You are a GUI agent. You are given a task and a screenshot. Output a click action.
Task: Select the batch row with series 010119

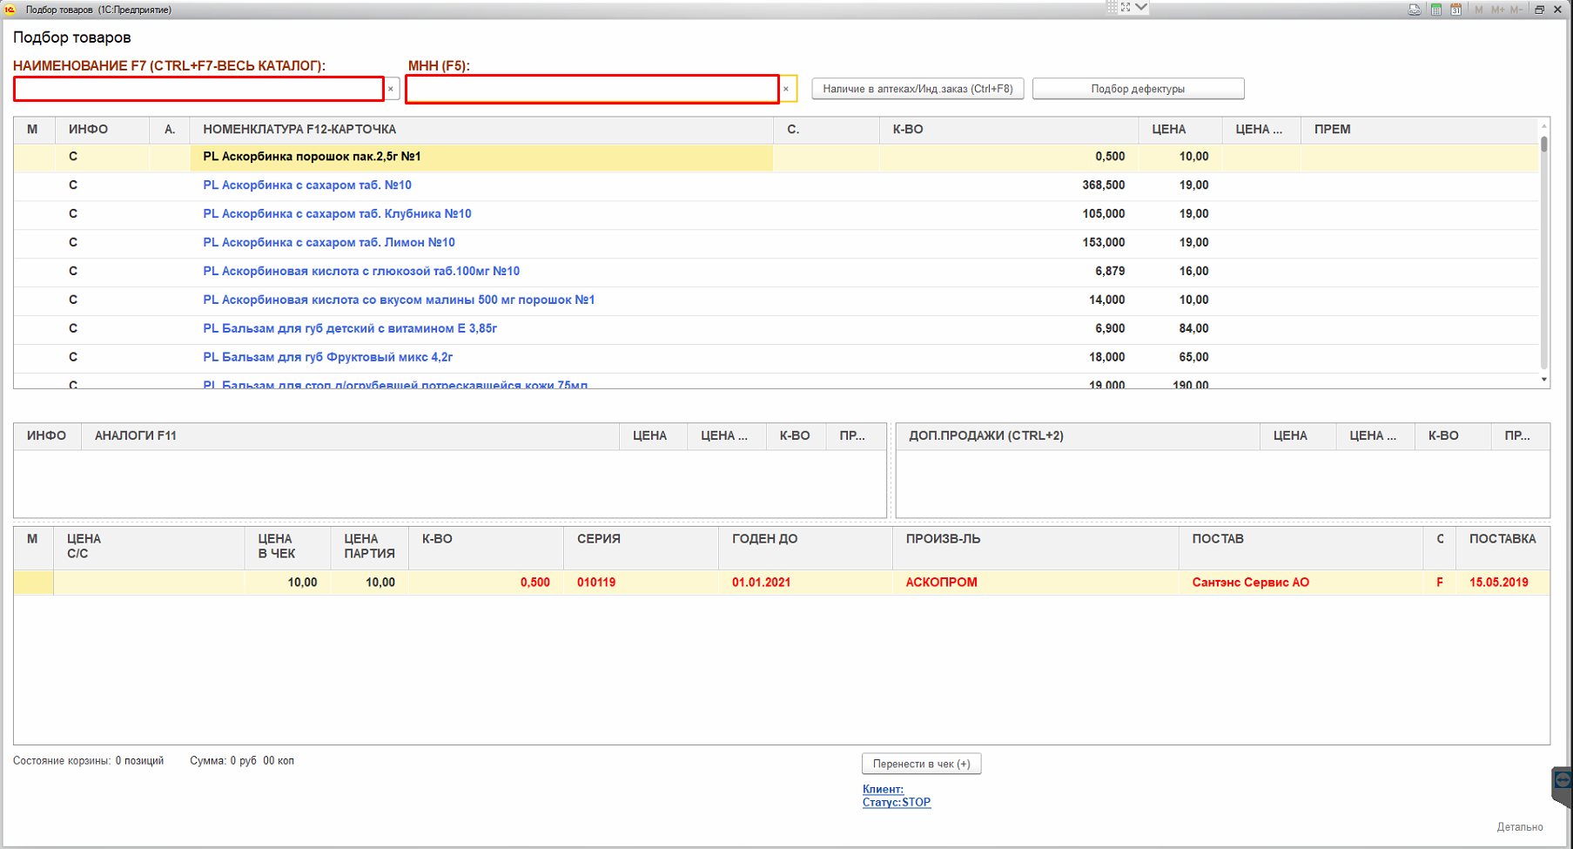tap(596, 583)
